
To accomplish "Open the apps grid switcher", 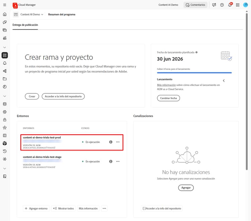I will pos(238,5).
